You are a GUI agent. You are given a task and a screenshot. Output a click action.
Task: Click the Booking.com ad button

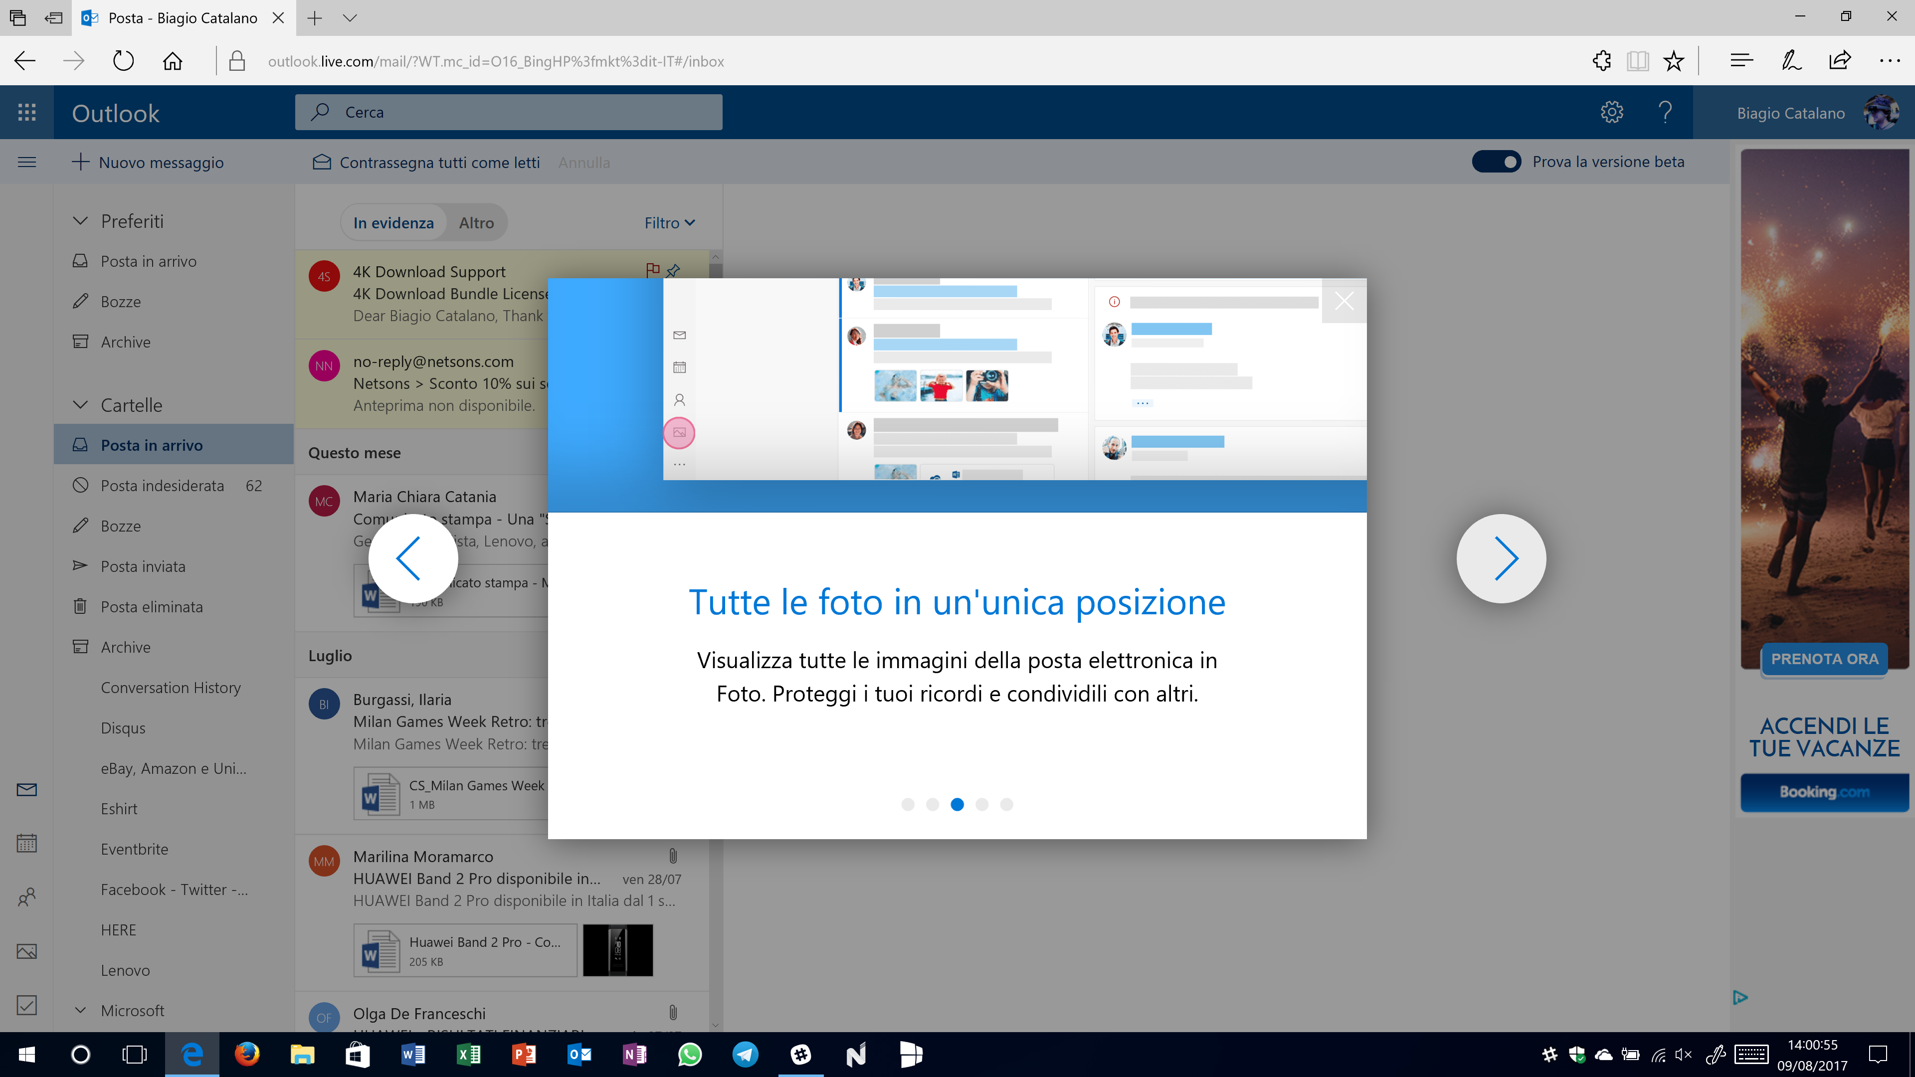[x=1824, y=792]
